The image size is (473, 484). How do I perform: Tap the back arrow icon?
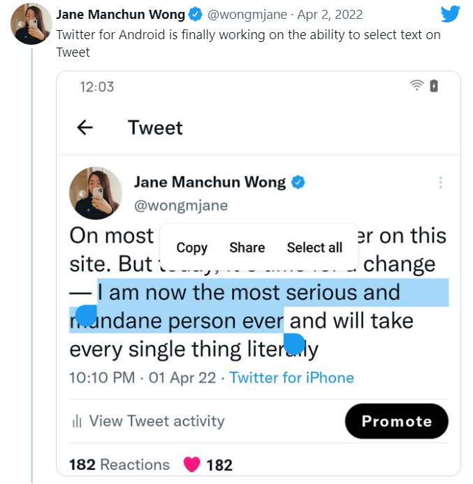[85, 127]
